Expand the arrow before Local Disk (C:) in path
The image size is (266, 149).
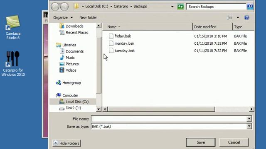point(83,7)
